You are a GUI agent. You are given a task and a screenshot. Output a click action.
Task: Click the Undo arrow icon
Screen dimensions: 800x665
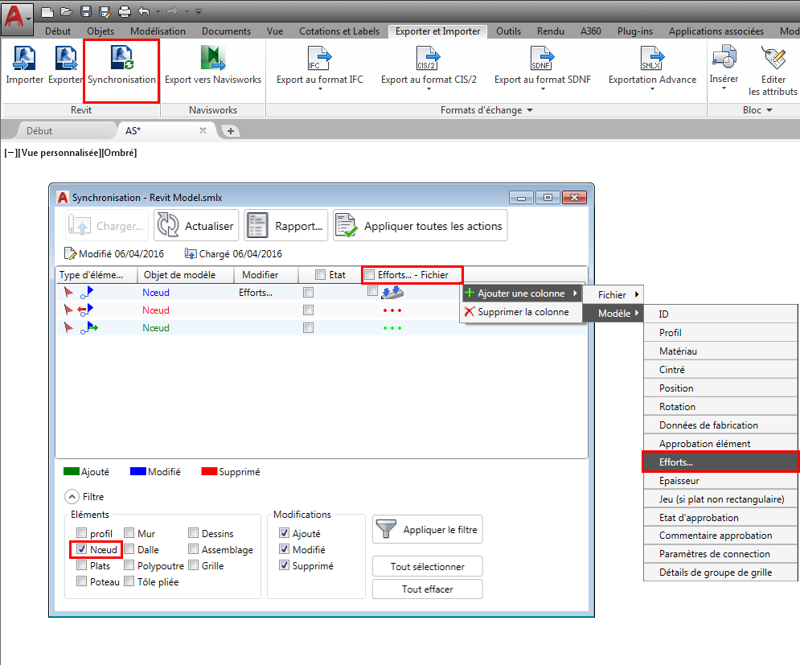pos(144,11)
